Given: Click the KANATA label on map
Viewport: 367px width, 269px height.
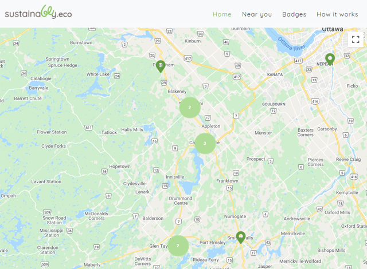Looking at the screenshot, I should click(x=275, y=75).
